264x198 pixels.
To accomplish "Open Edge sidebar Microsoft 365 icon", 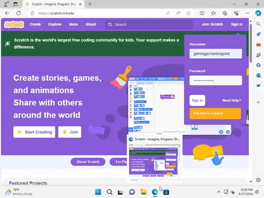I will 258,65.
